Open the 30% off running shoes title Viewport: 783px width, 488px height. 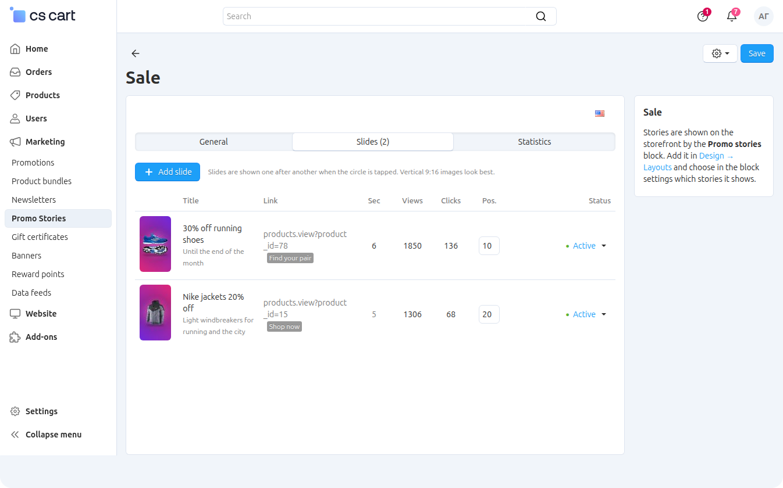(x=212, y=234)
